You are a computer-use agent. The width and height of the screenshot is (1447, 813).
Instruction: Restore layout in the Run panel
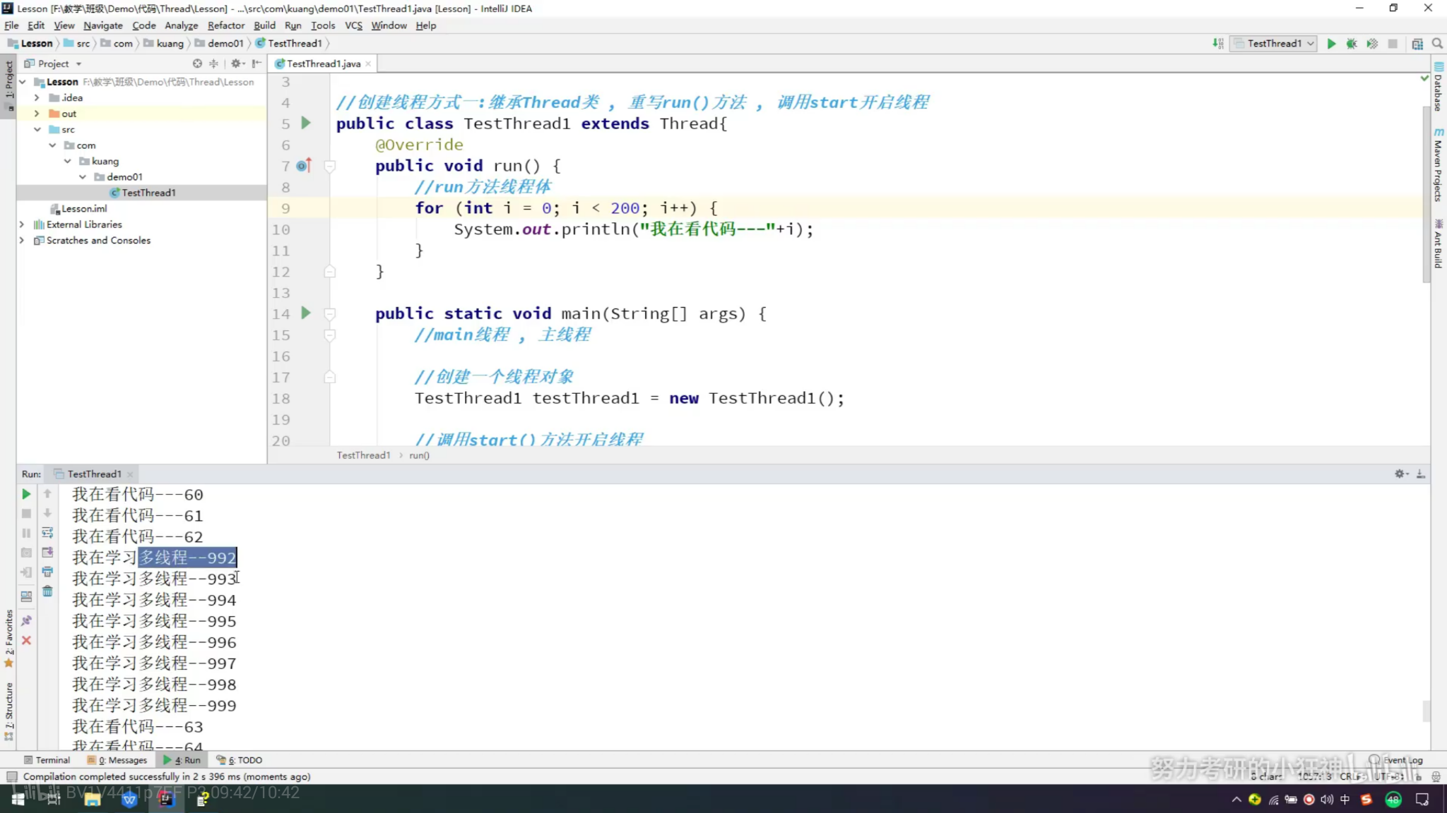point(26,596)
